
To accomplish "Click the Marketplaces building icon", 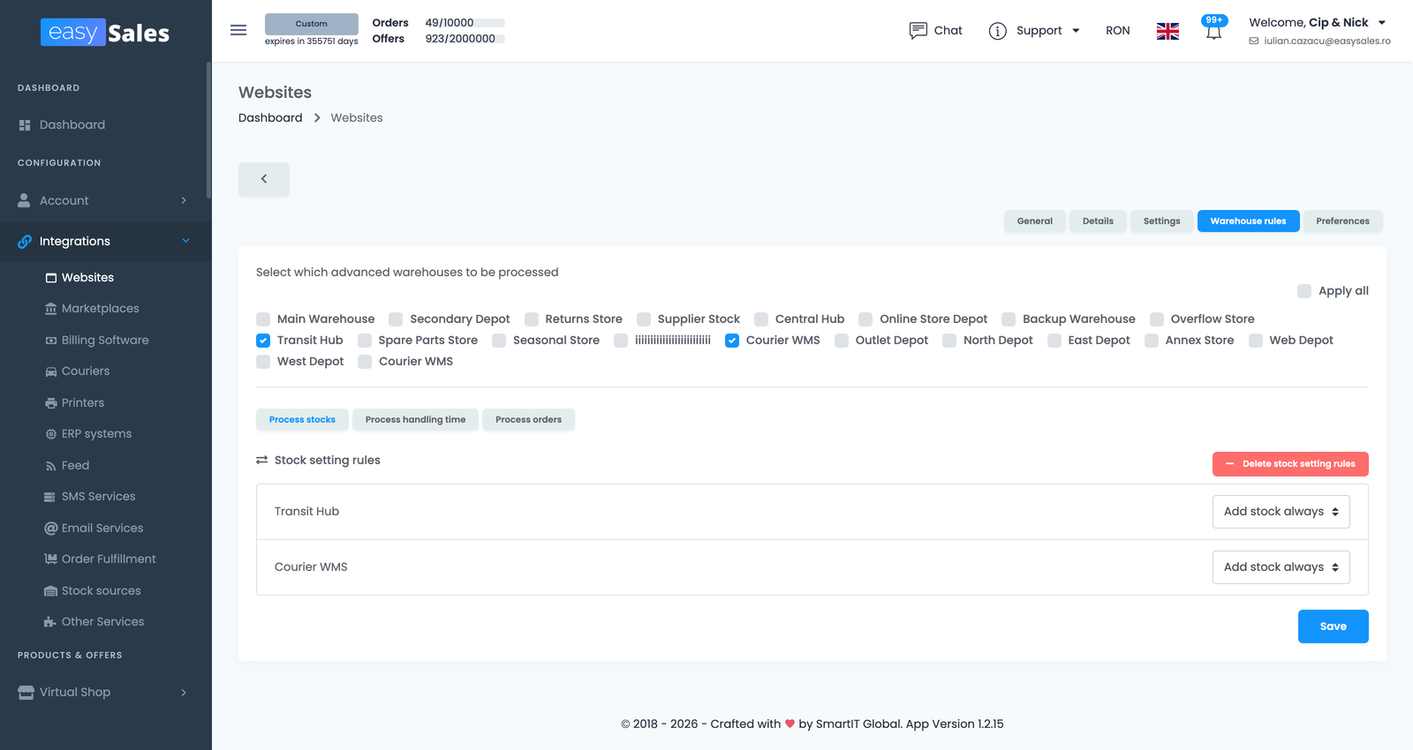I will [x=51, y=309].
